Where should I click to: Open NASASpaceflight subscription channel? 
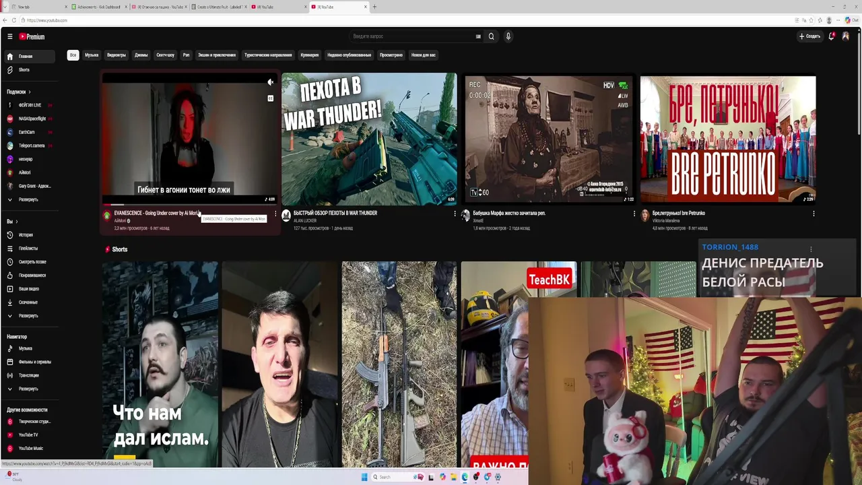click(28, 119)
